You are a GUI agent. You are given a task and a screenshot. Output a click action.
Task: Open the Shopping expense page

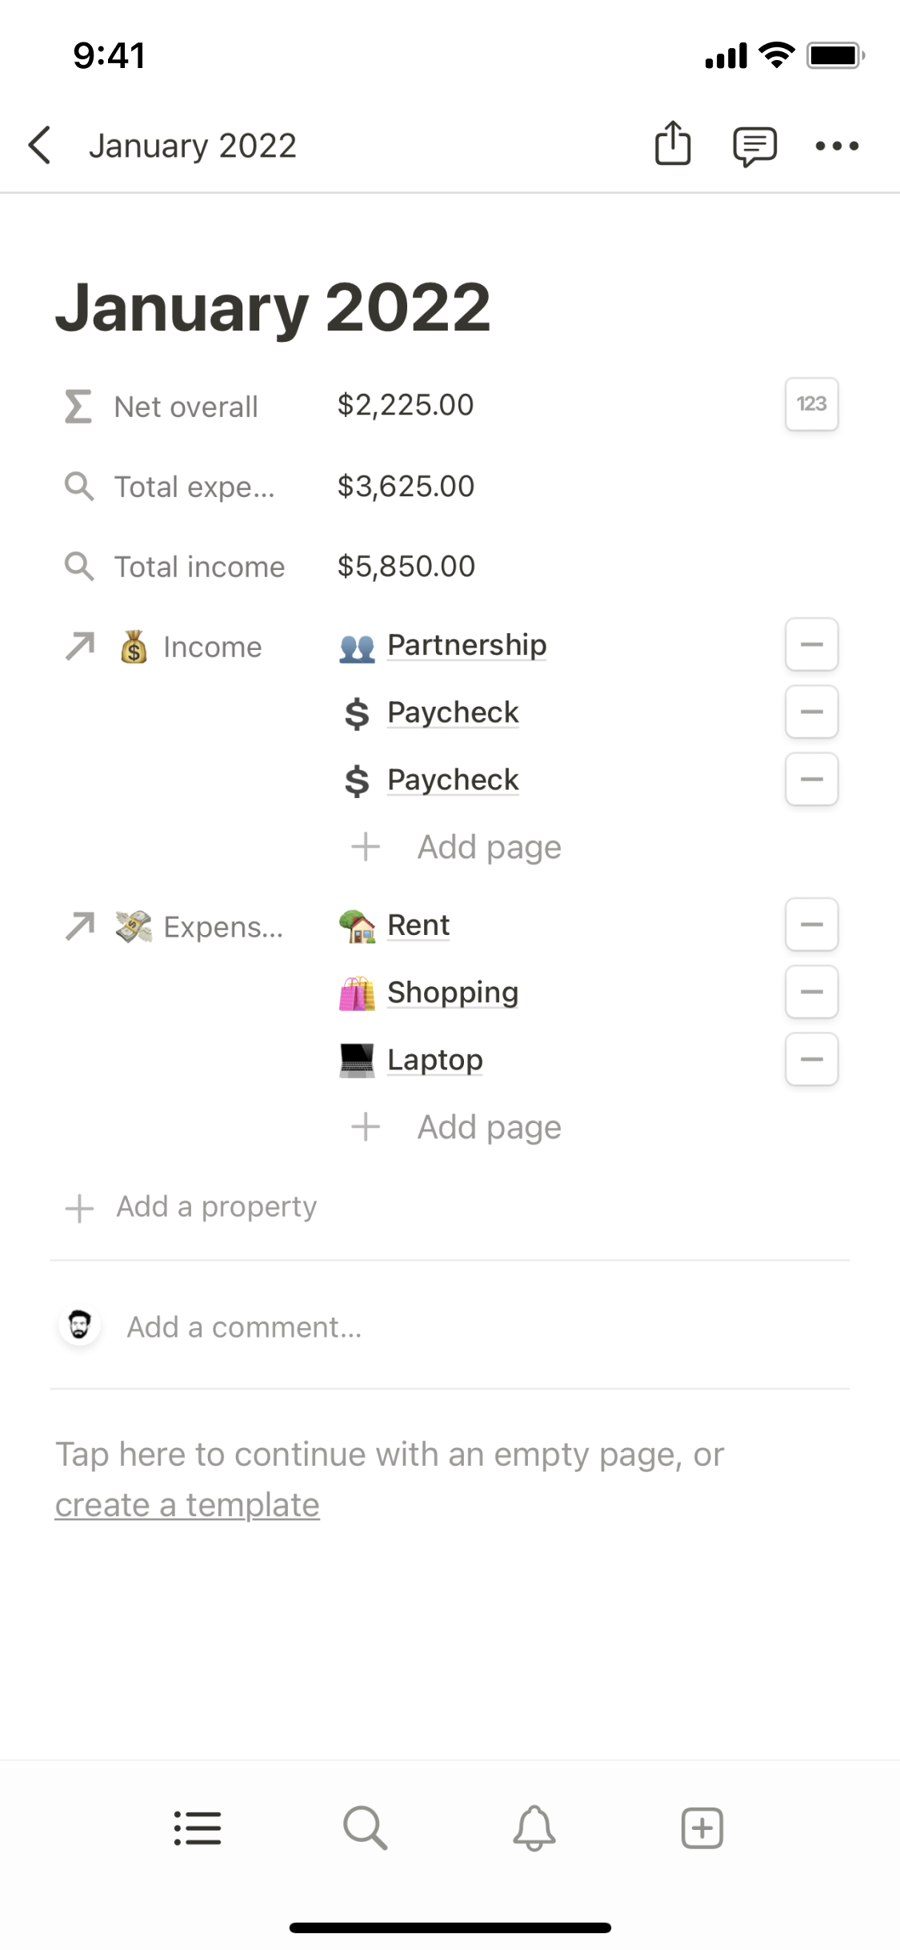click(x=452, y=993)
